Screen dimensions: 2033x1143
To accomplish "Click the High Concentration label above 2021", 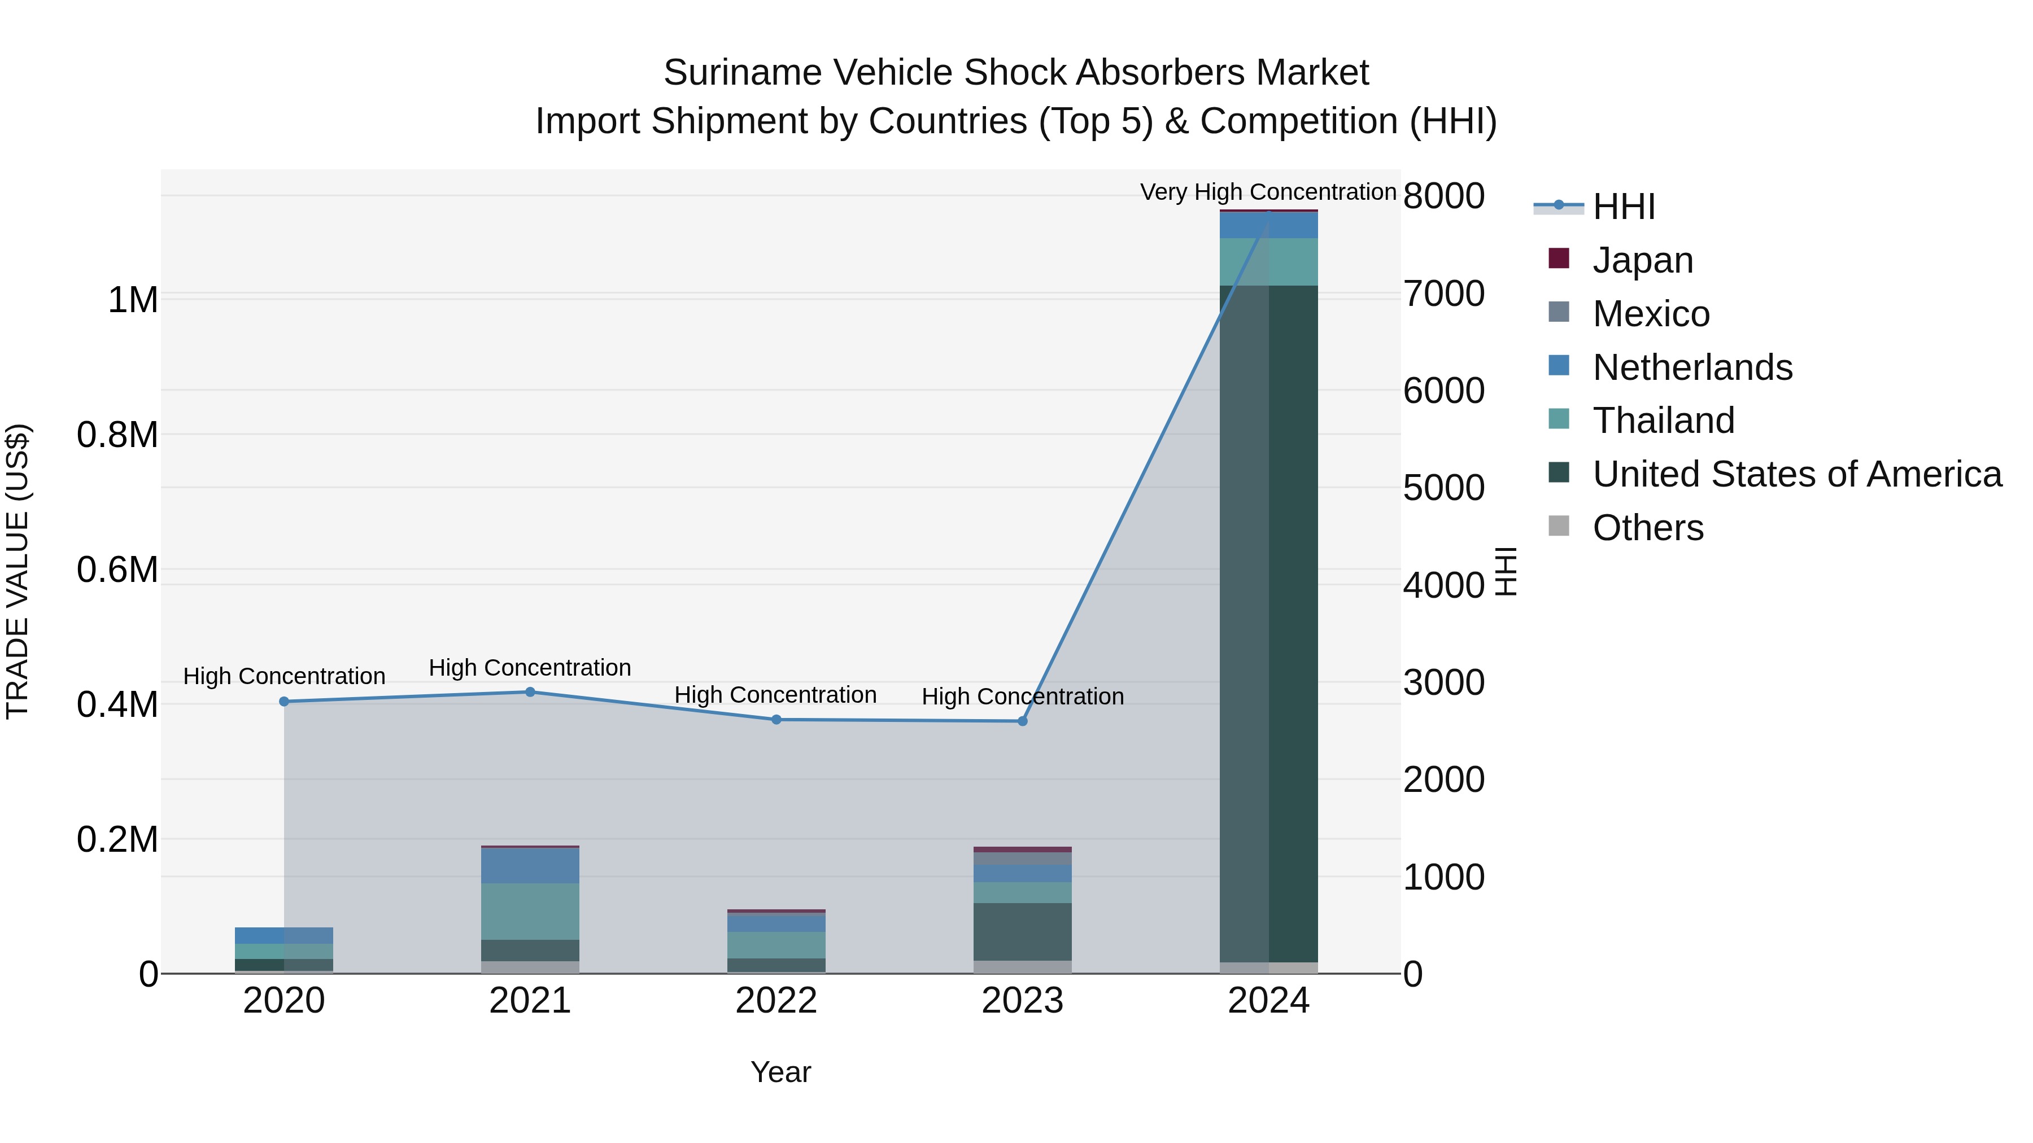I will pyautogui.click(x=530, y=667).
